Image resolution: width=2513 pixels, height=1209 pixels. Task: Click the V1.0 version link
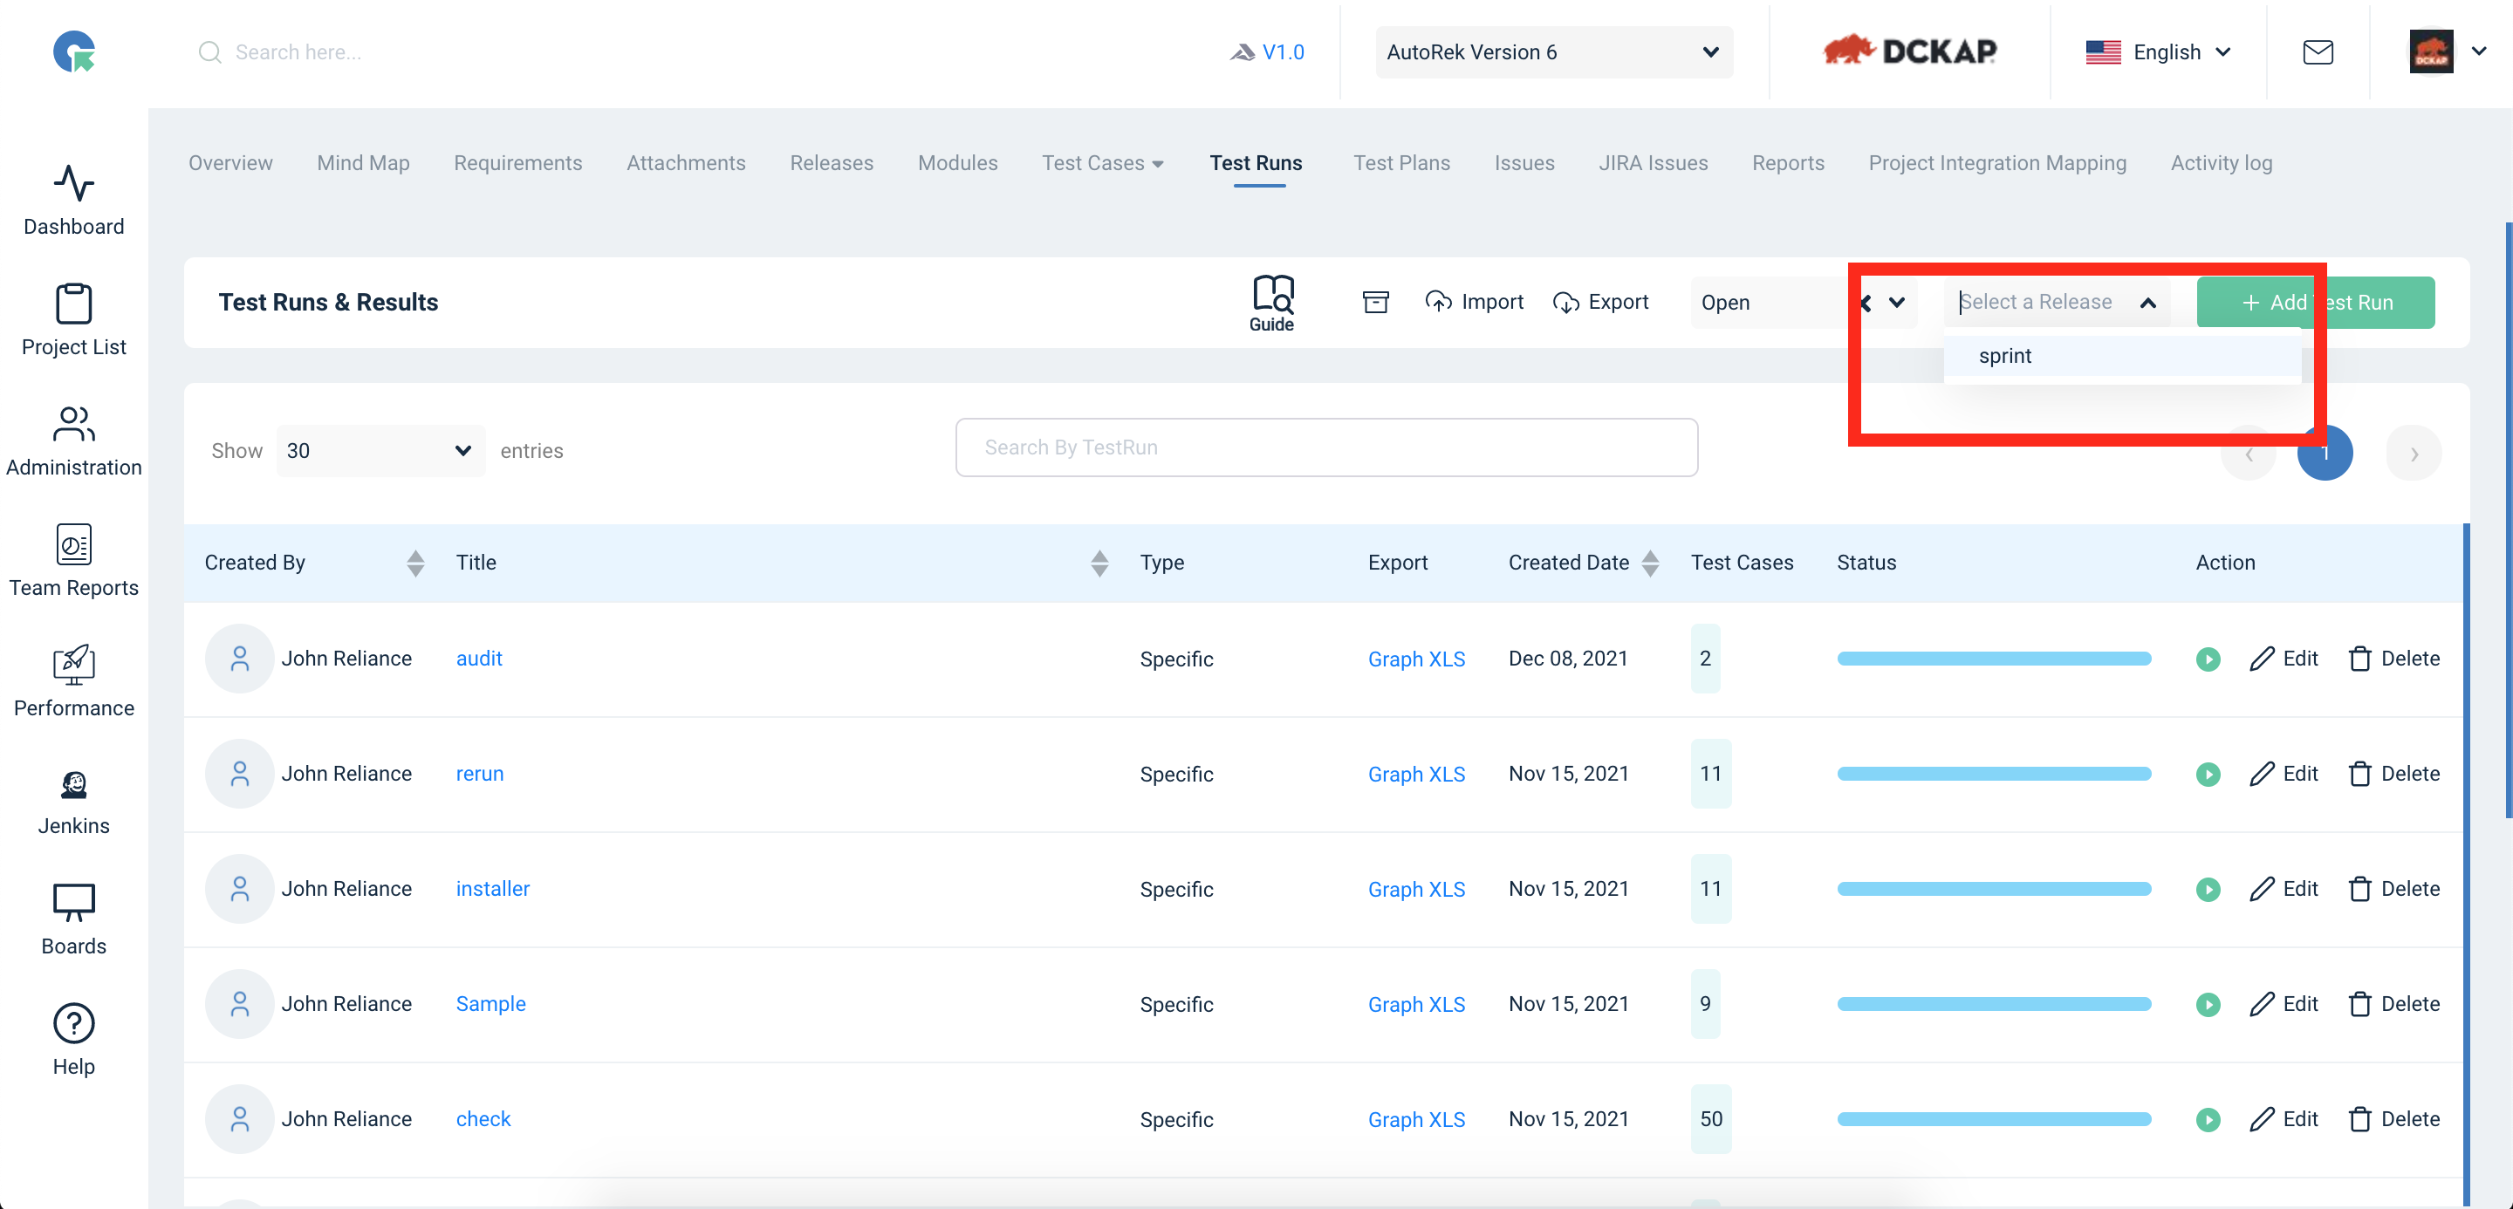coord(1267,51)
